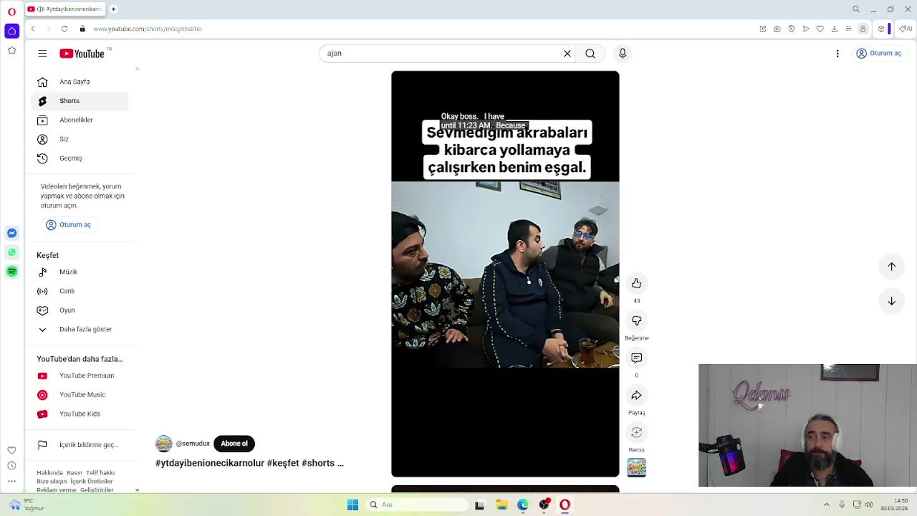This screenshot has width=917, height=516.
Task: Pause the playing short video
Action: (x=505, y=274)
